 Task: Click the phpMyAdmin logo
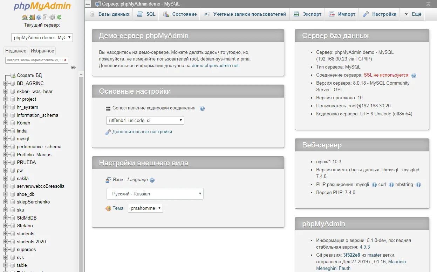click(42, 6)
